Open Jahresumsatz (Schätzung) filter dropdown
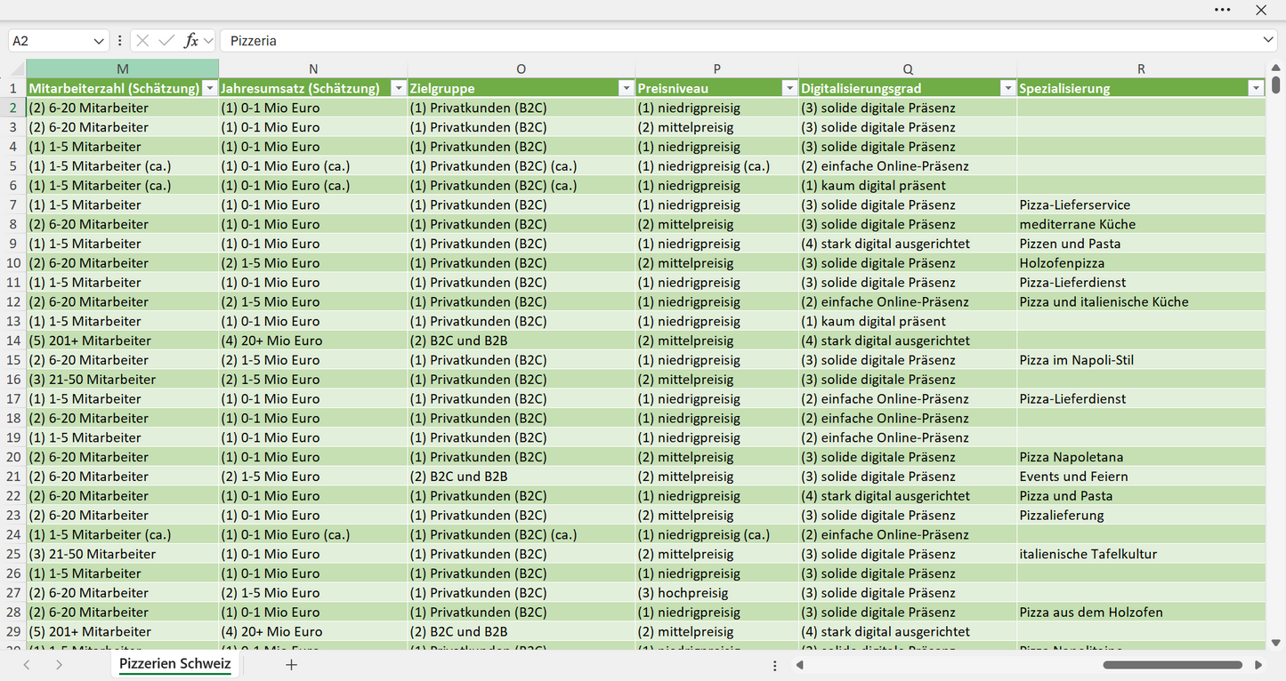Viewport: 1286px width, 681px height. [397, 88]
